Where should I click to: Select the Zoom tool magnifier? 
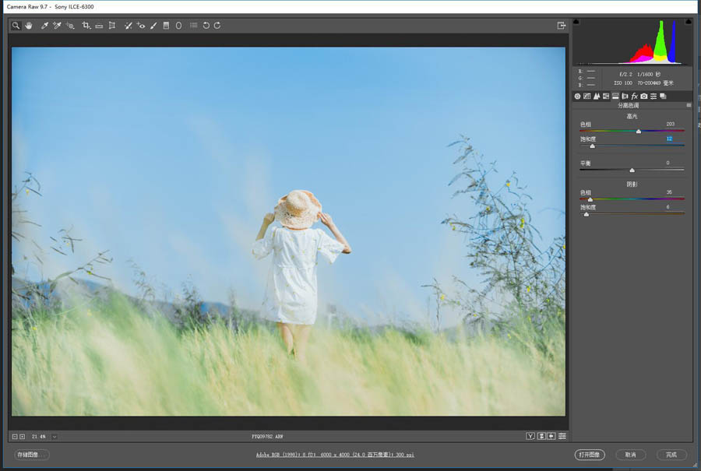click(x=16, y=26)
